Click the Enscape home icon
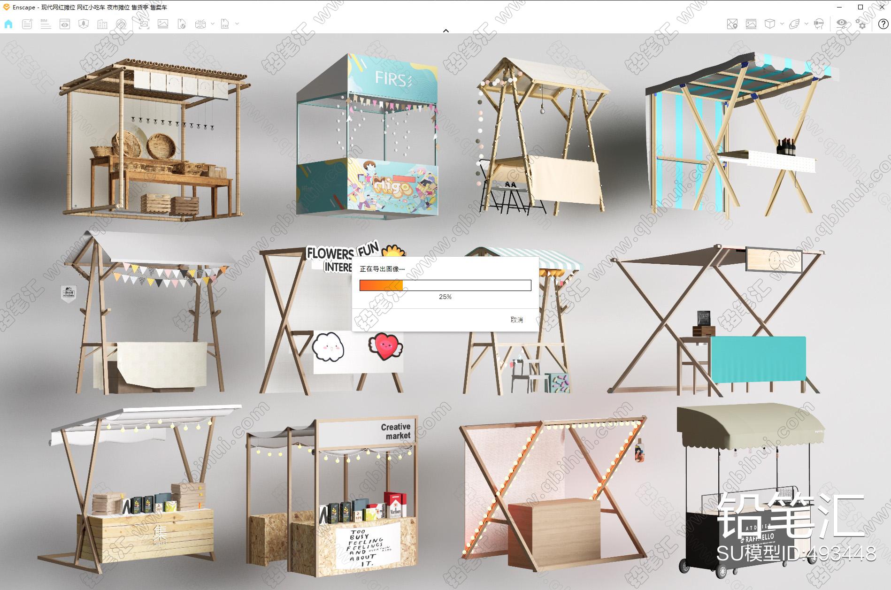The image size is (891, 590). point(8,24)
